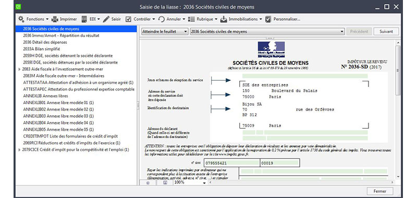
Task: Open the Fonctions dropdown arrow
Action: [47, 19]
